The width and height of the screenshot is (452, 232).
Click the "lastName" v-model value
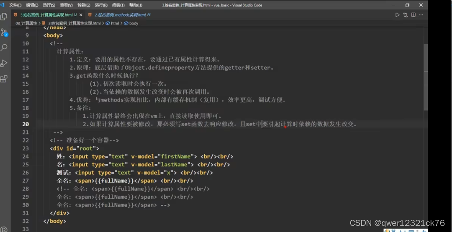pos(174,164)
